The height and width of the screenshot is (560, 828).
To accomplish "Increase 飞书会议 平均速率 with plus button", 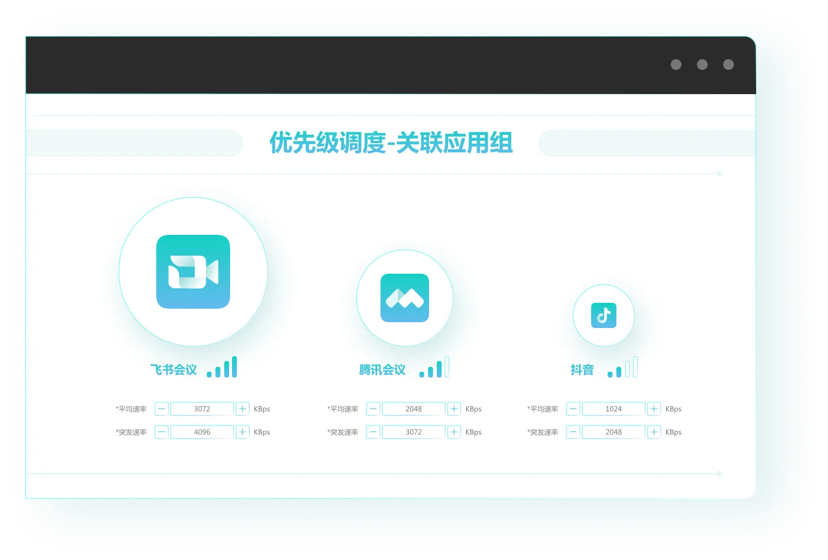I will (243, 409).
